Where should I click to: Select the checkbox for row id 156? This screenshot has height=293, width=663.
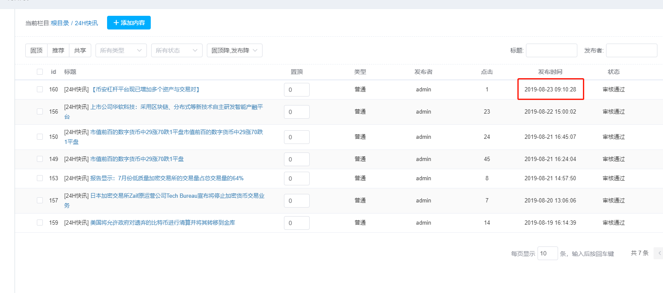pos(40,111)
